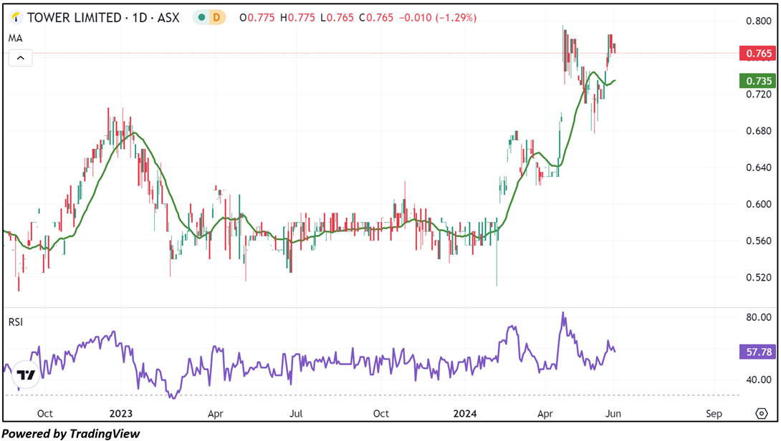The image size is (781, 441).
Task: Collapse the indicator legend with the chevron button
Action: (x=21, y=58)
